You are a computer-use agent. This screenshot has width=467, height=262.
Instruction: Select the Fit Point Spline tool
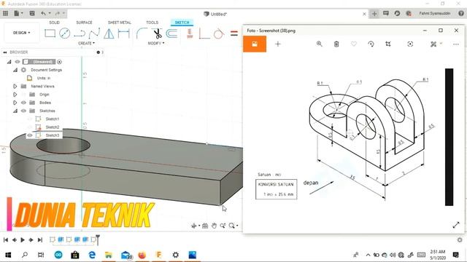tap(94, 33)
